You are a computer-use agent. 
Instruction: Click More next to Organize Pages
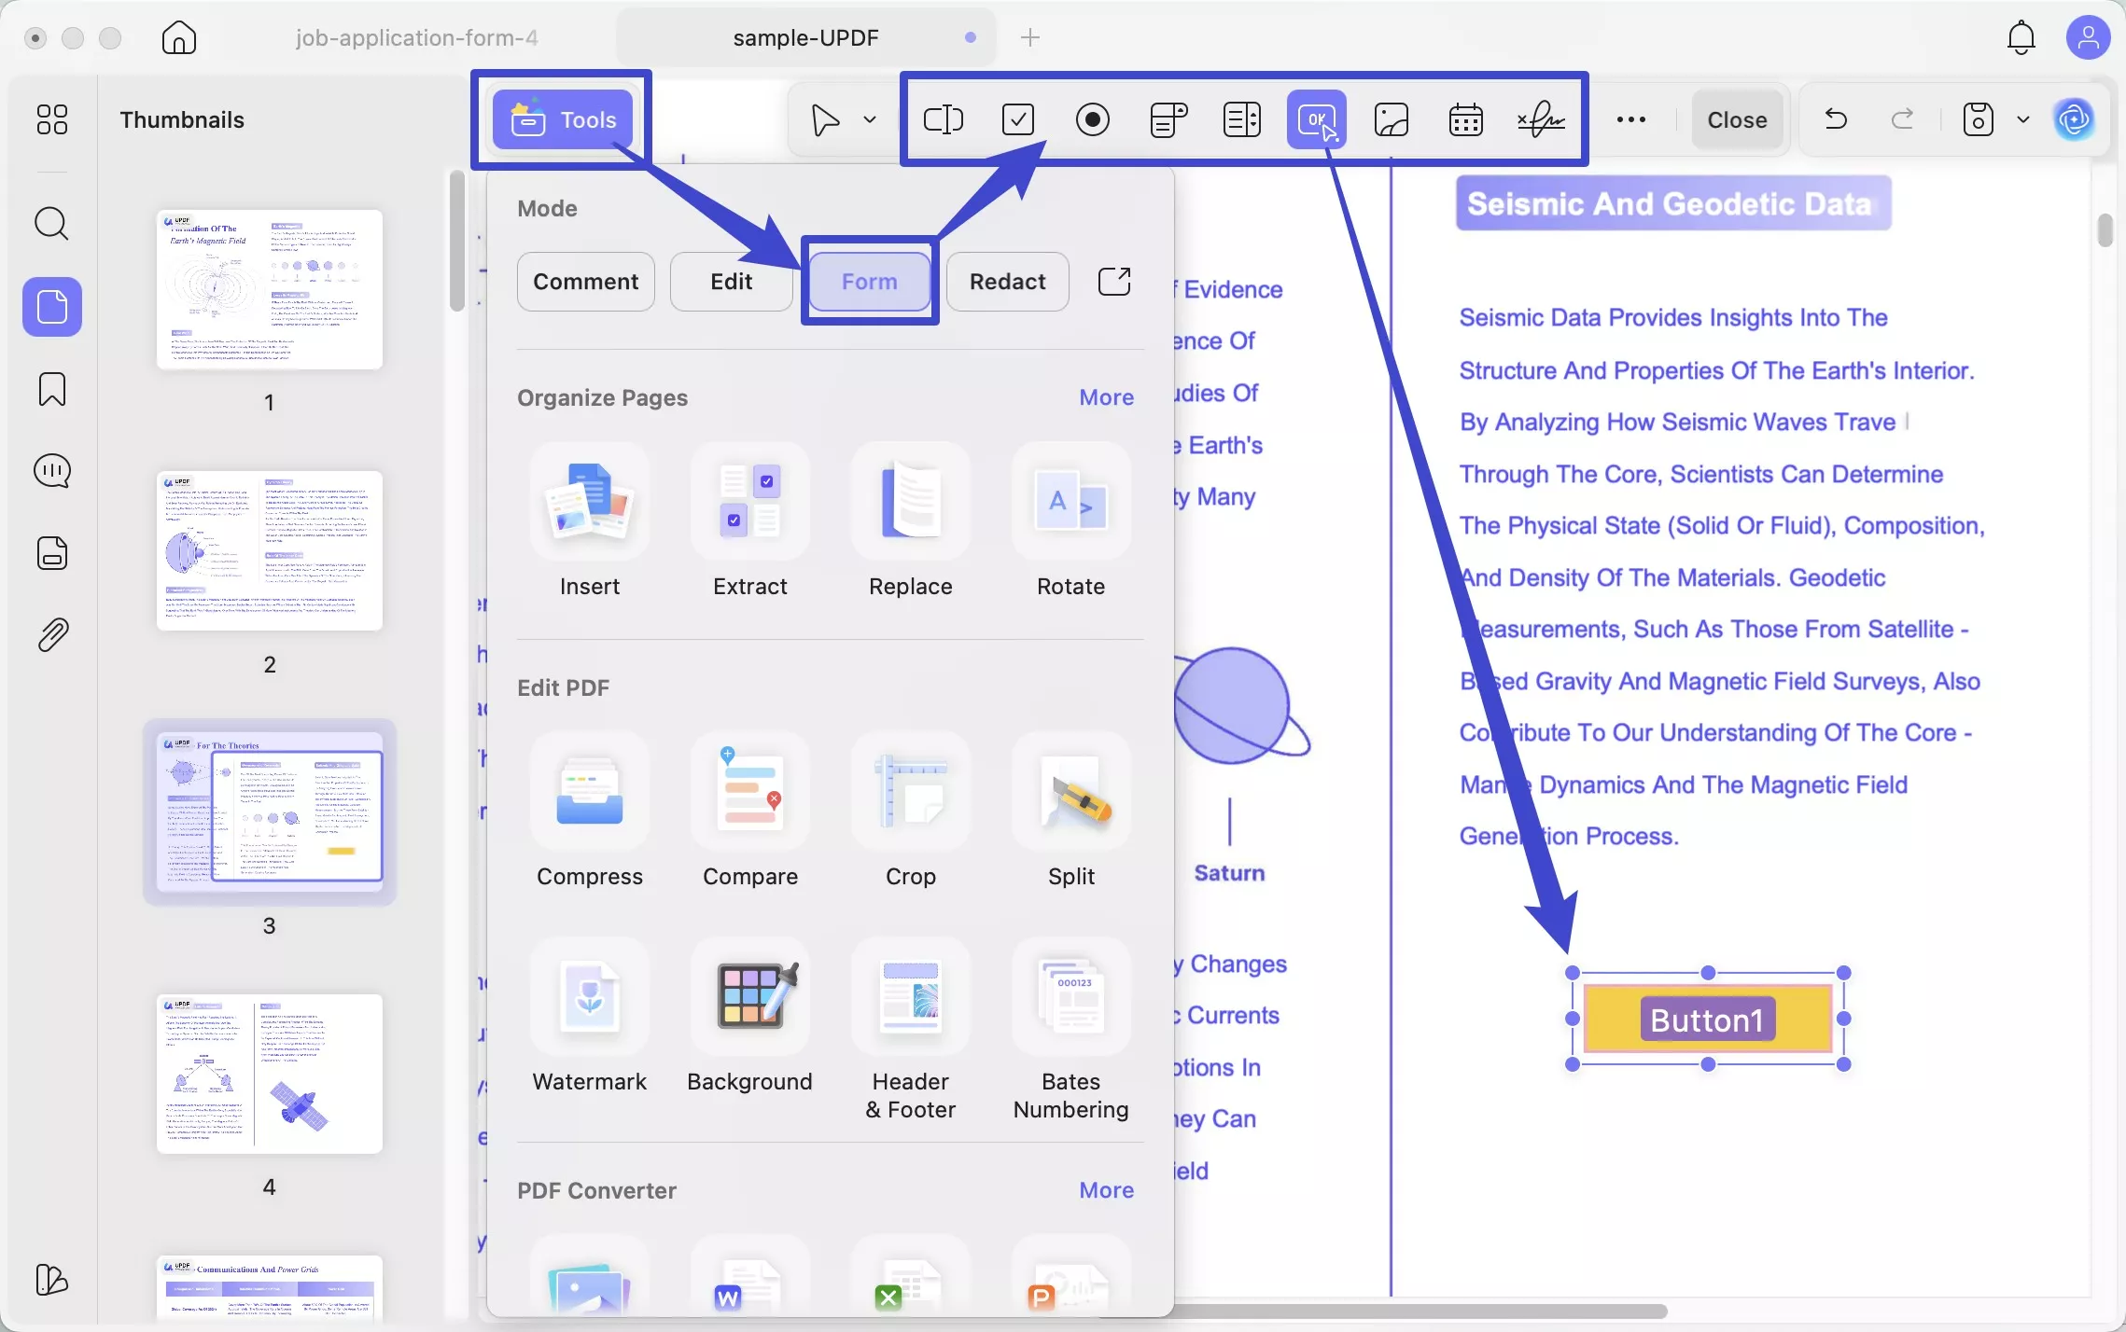(1106, 397)
